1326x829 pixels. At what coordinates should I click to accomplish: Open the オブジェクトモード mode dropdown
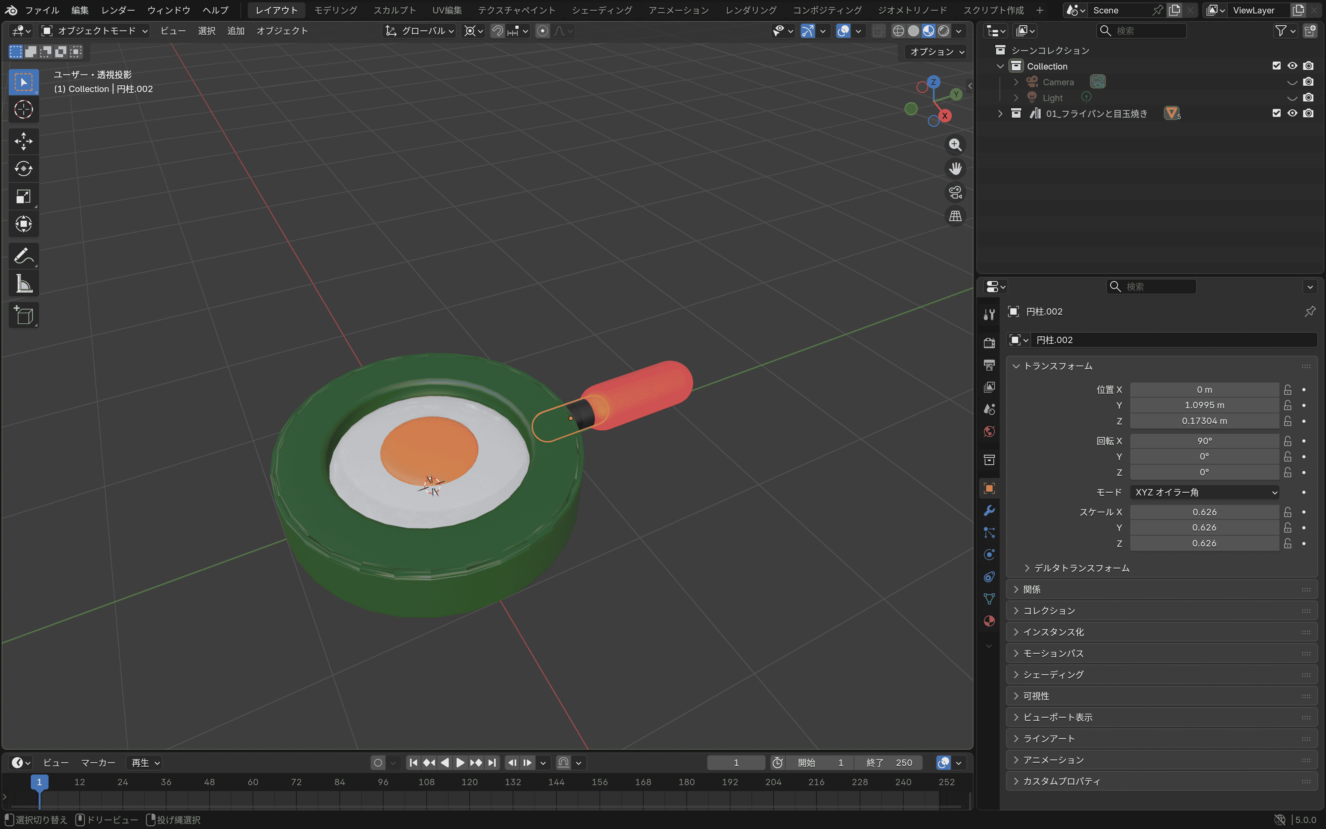click(x=95, y=31)
